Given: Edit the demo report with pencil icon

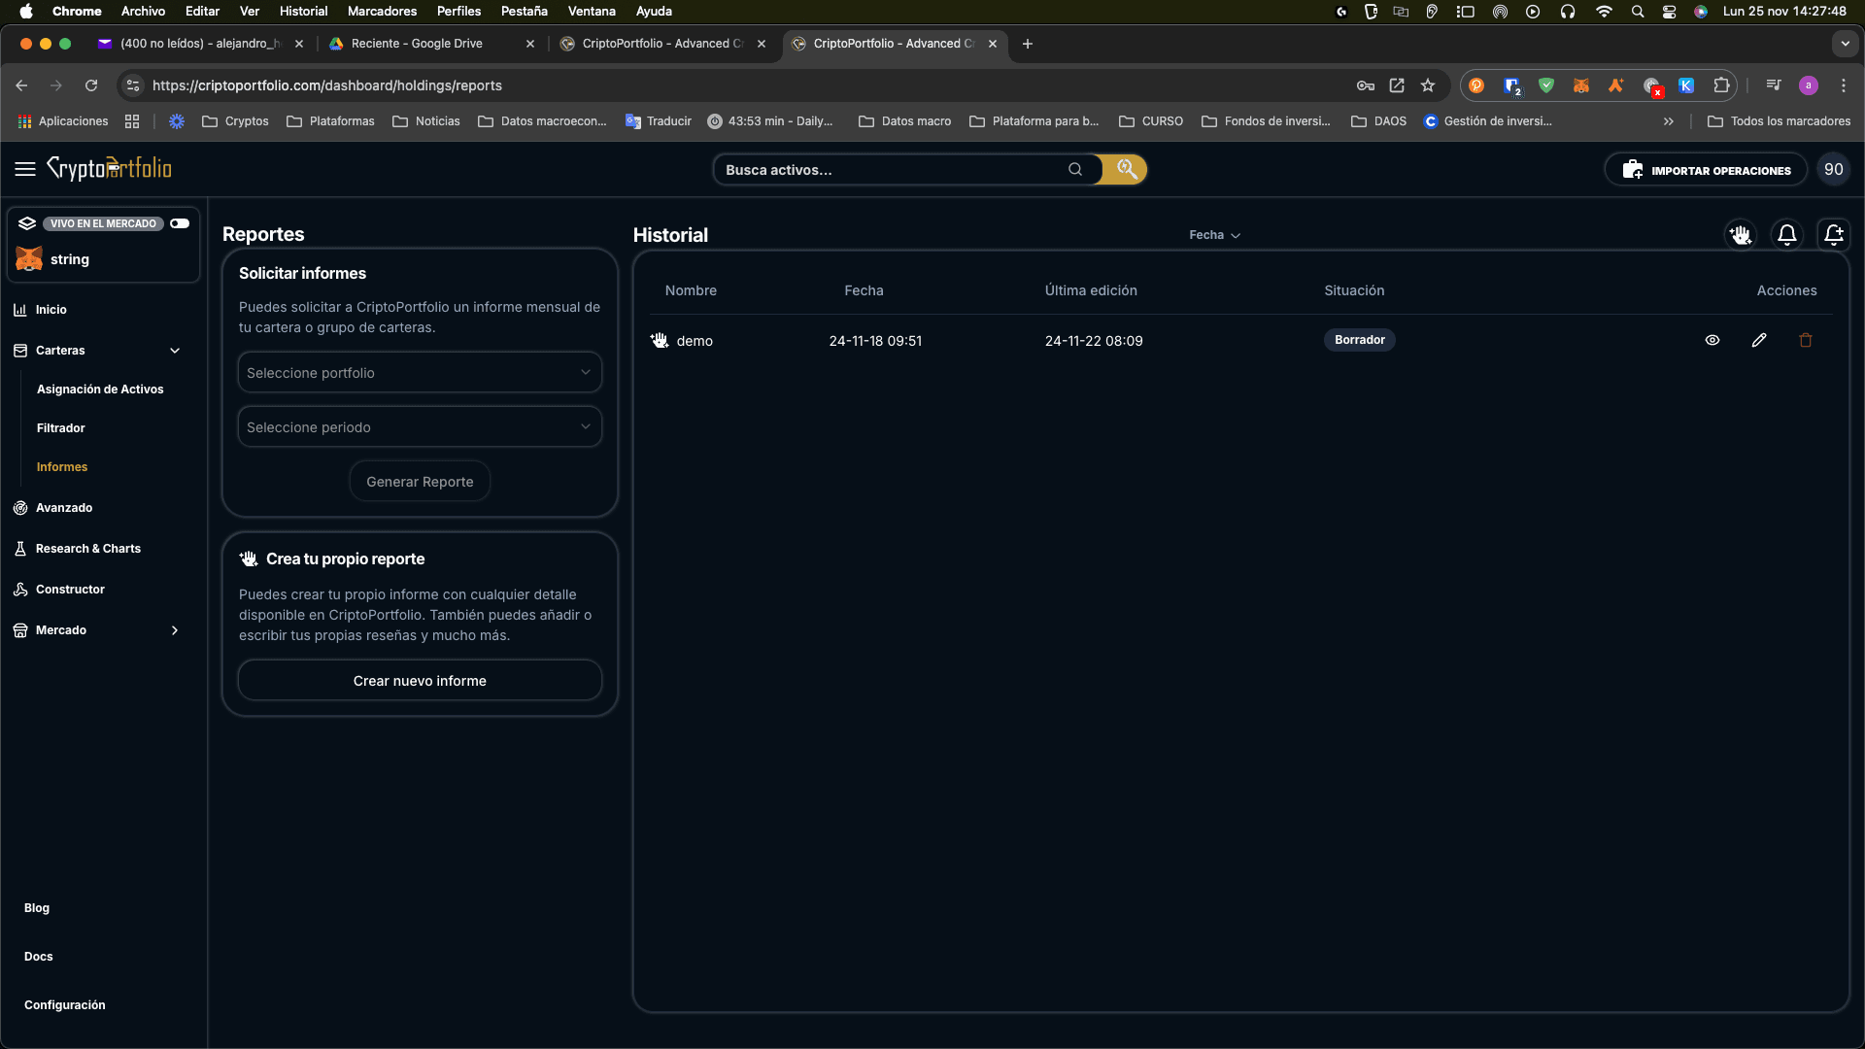Looking at the screenshot, I should pyautogui.click(x=1759, y=340).
